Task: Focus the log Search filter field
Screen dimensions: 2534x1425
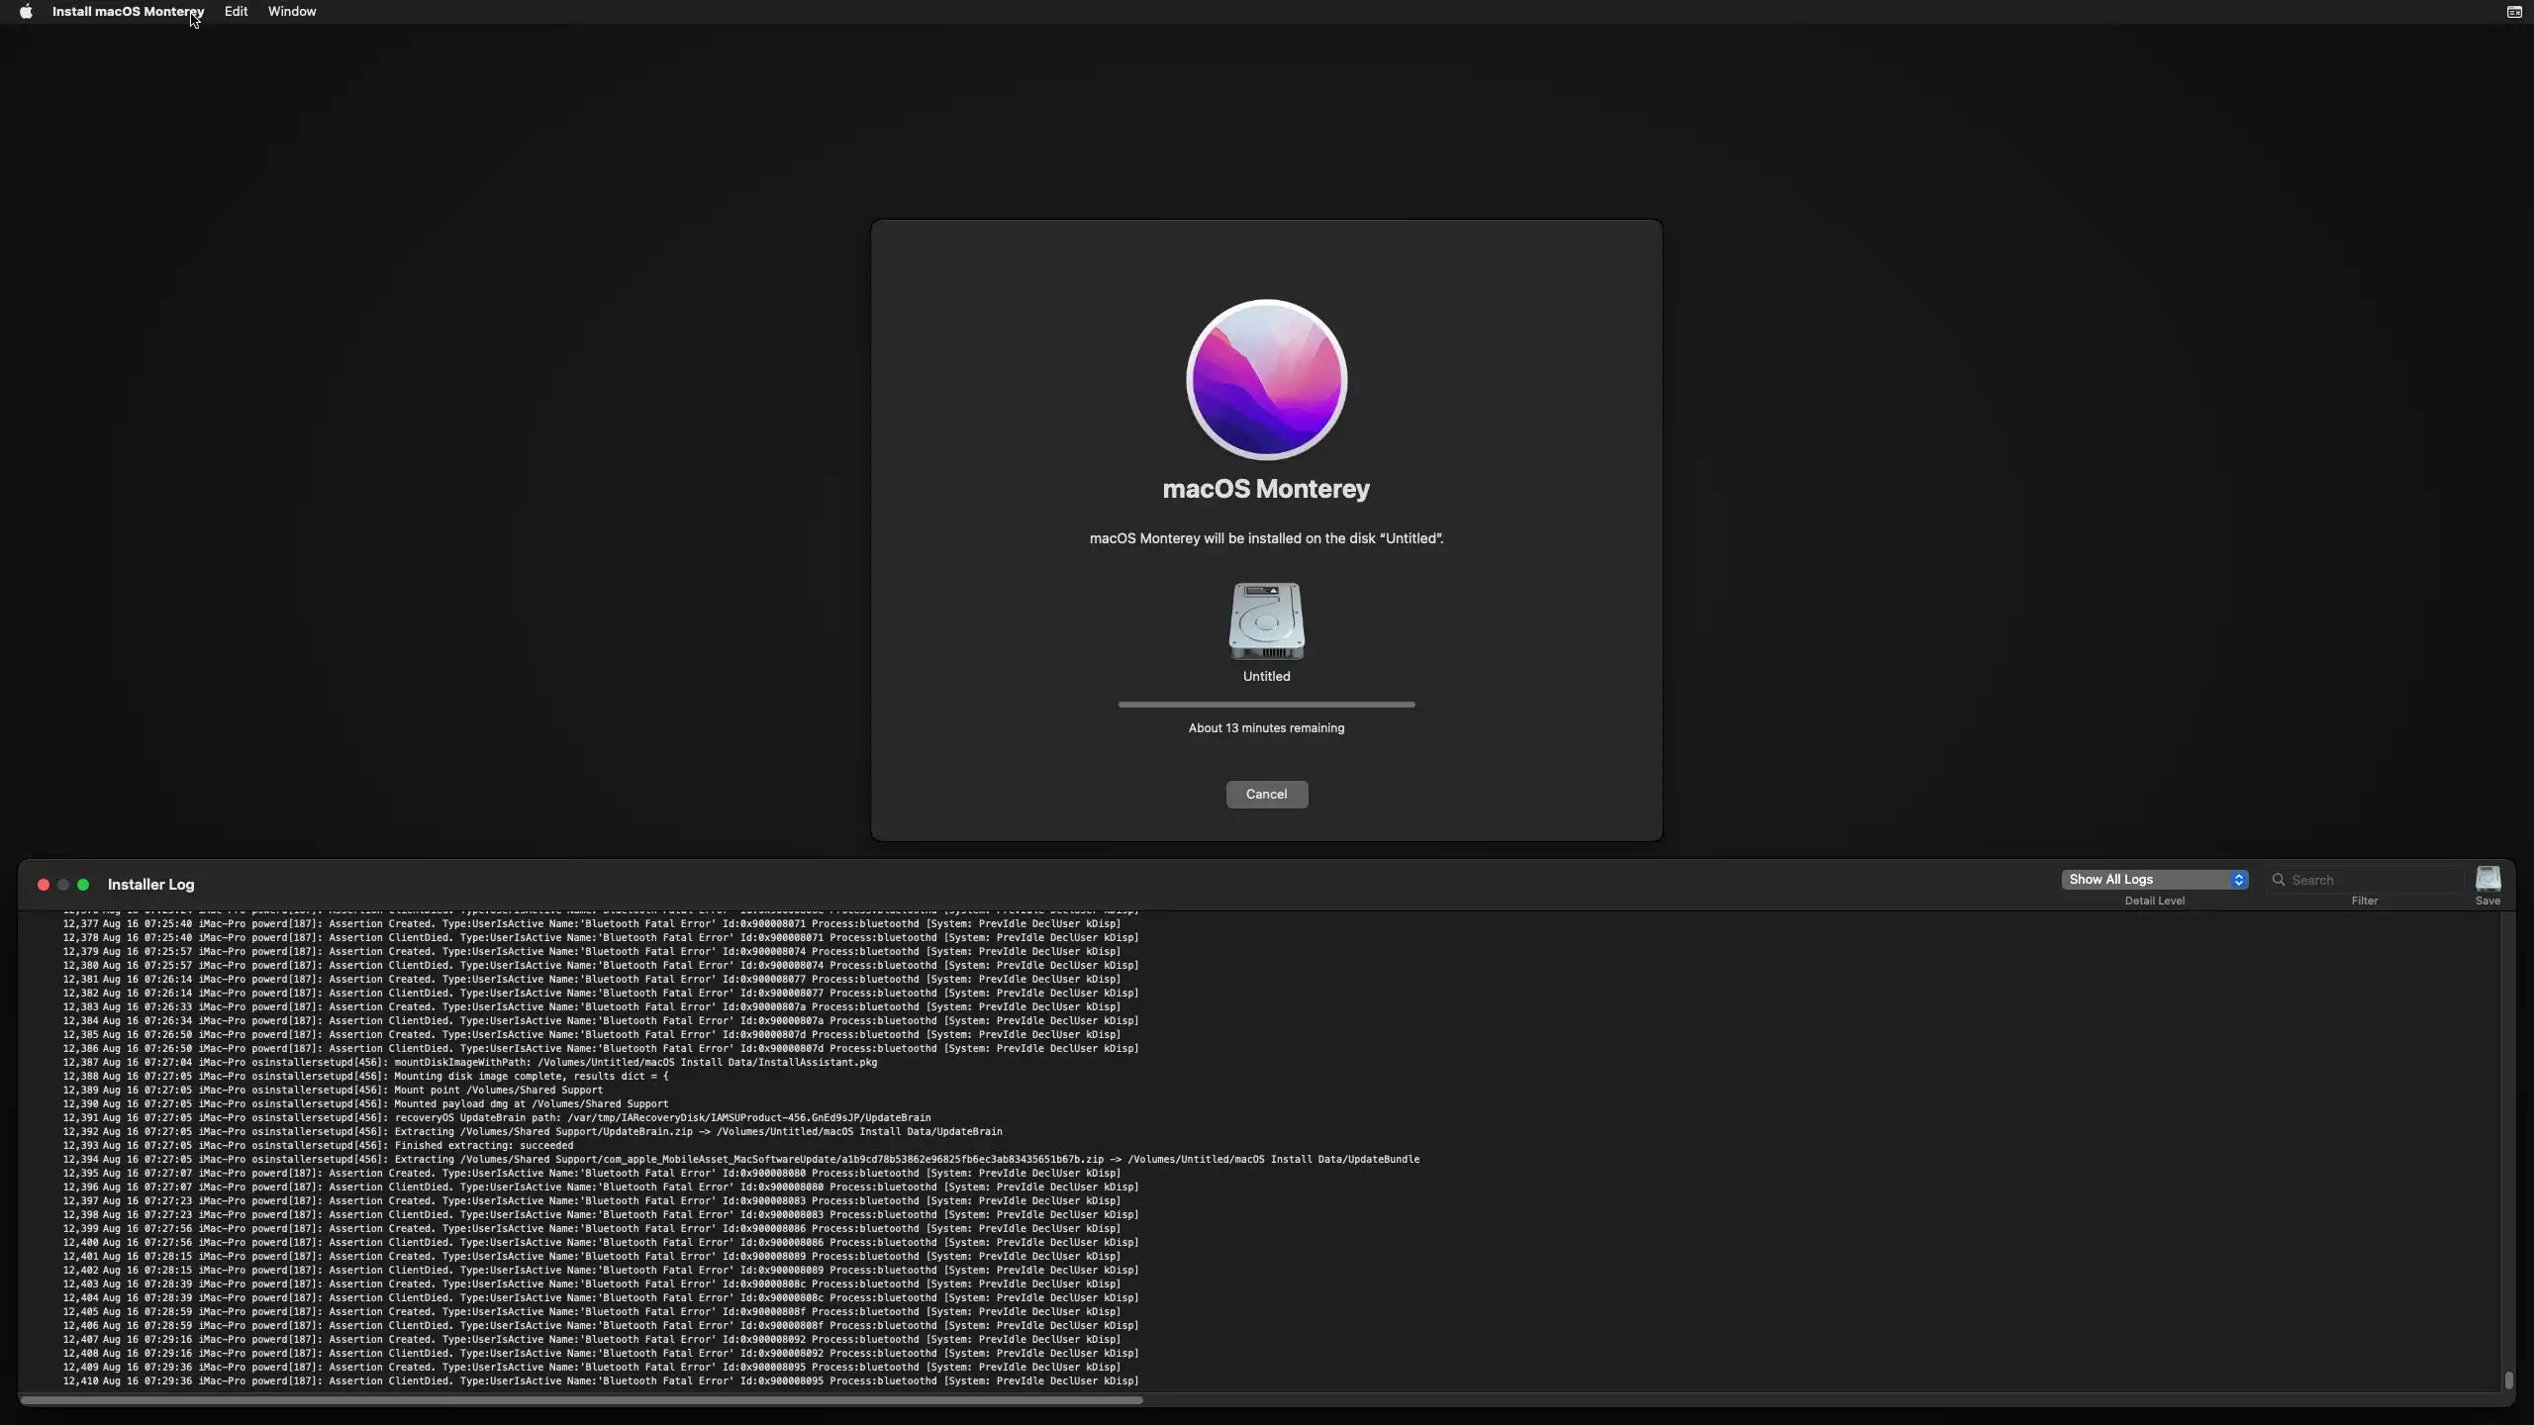Action: [x=2371, y=880]
